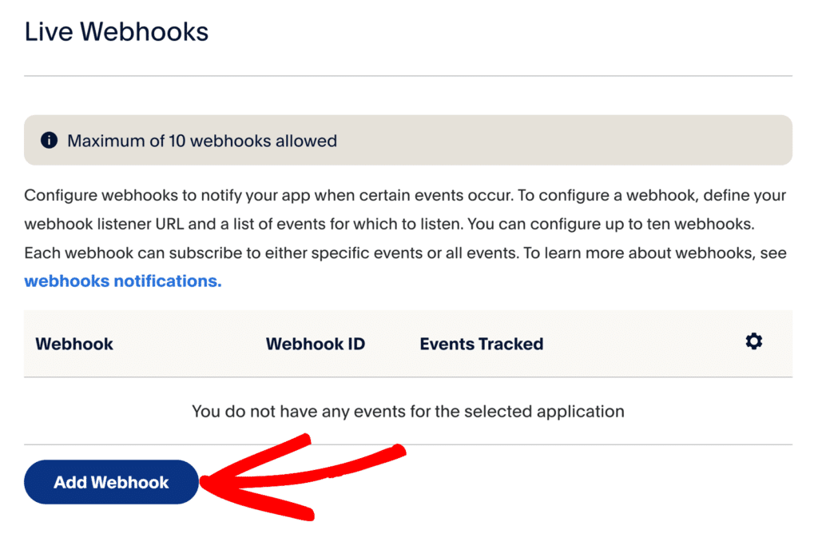Click the text line starting webhook listener URL
This screenshot has width=818, height=538.
coord(240,225)
